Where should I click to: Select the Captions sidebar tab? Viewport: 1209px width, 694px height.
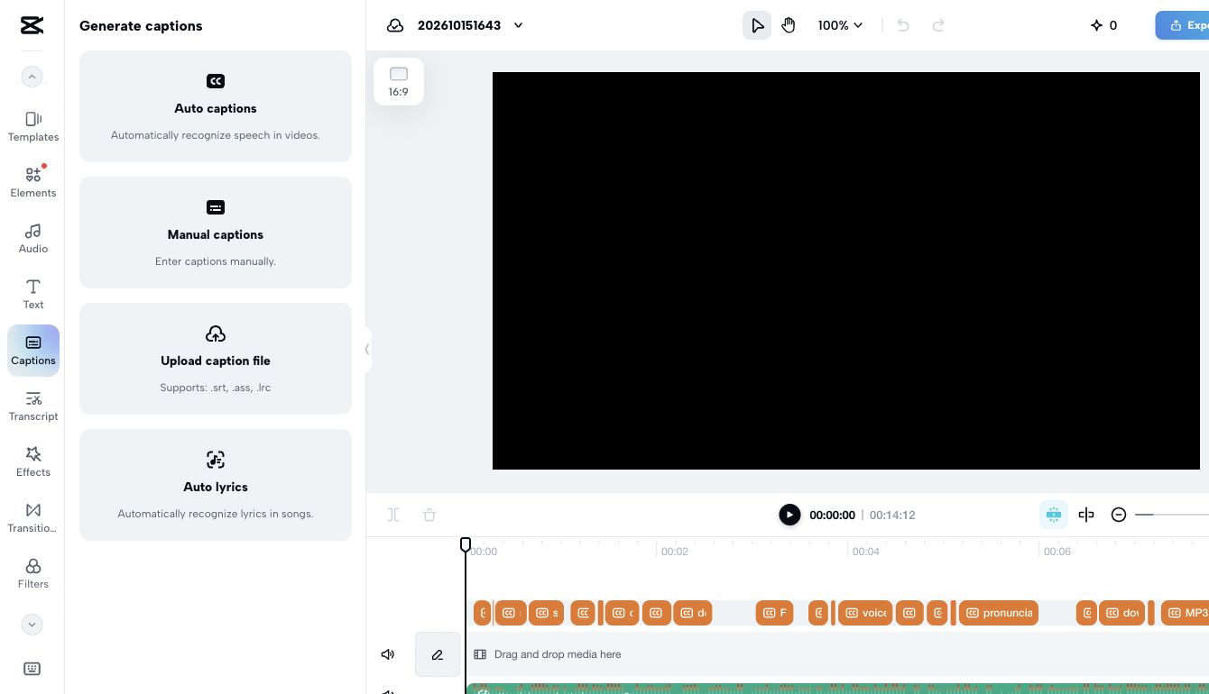[x=33, y=351]
